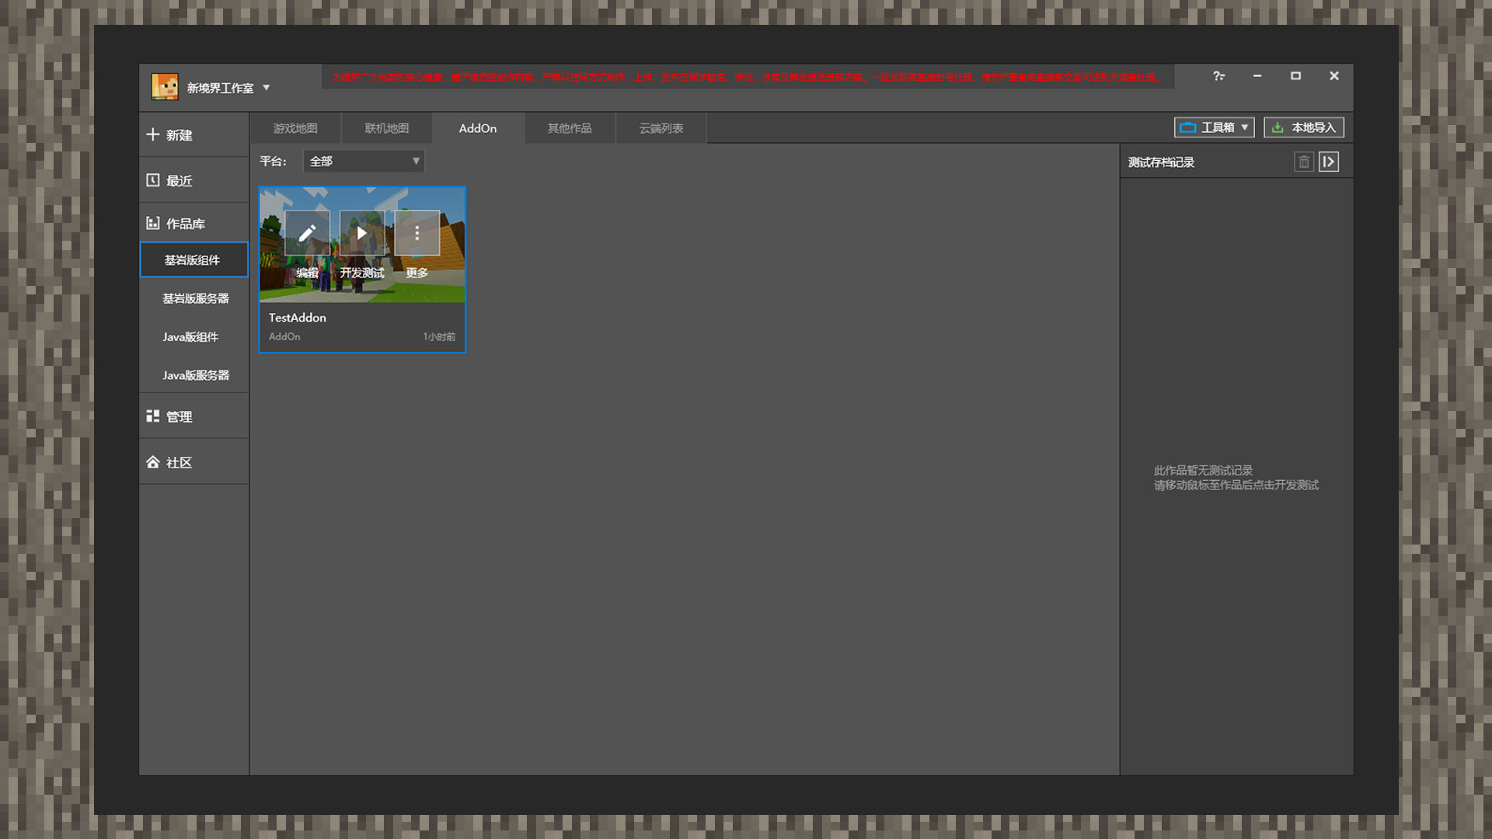Select 基岩版服务器 in the sidebar

(193, 298)
